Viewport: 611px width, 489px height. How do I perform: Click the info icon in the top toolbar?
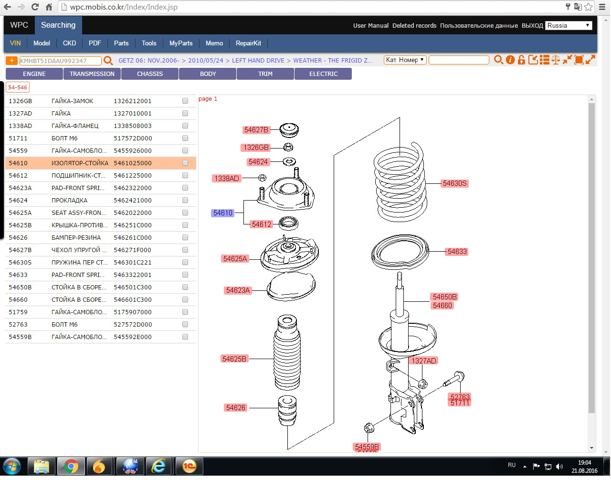(x=510, y=60)
